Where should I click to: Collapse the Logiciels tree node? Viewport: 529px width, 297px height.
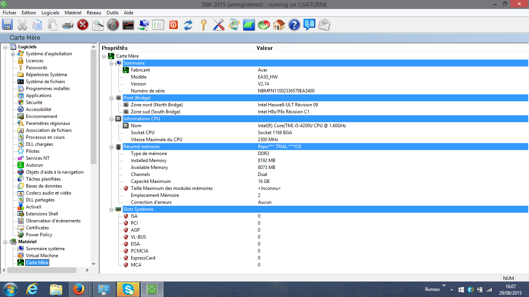5,47
